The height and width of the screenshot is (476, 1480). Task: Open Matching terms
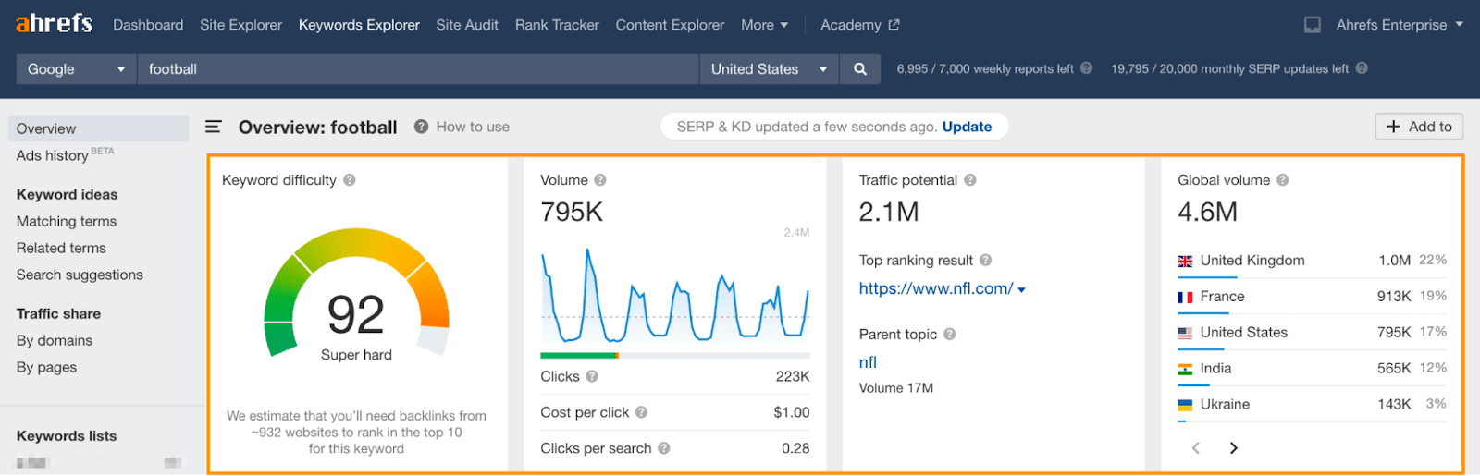67,221
